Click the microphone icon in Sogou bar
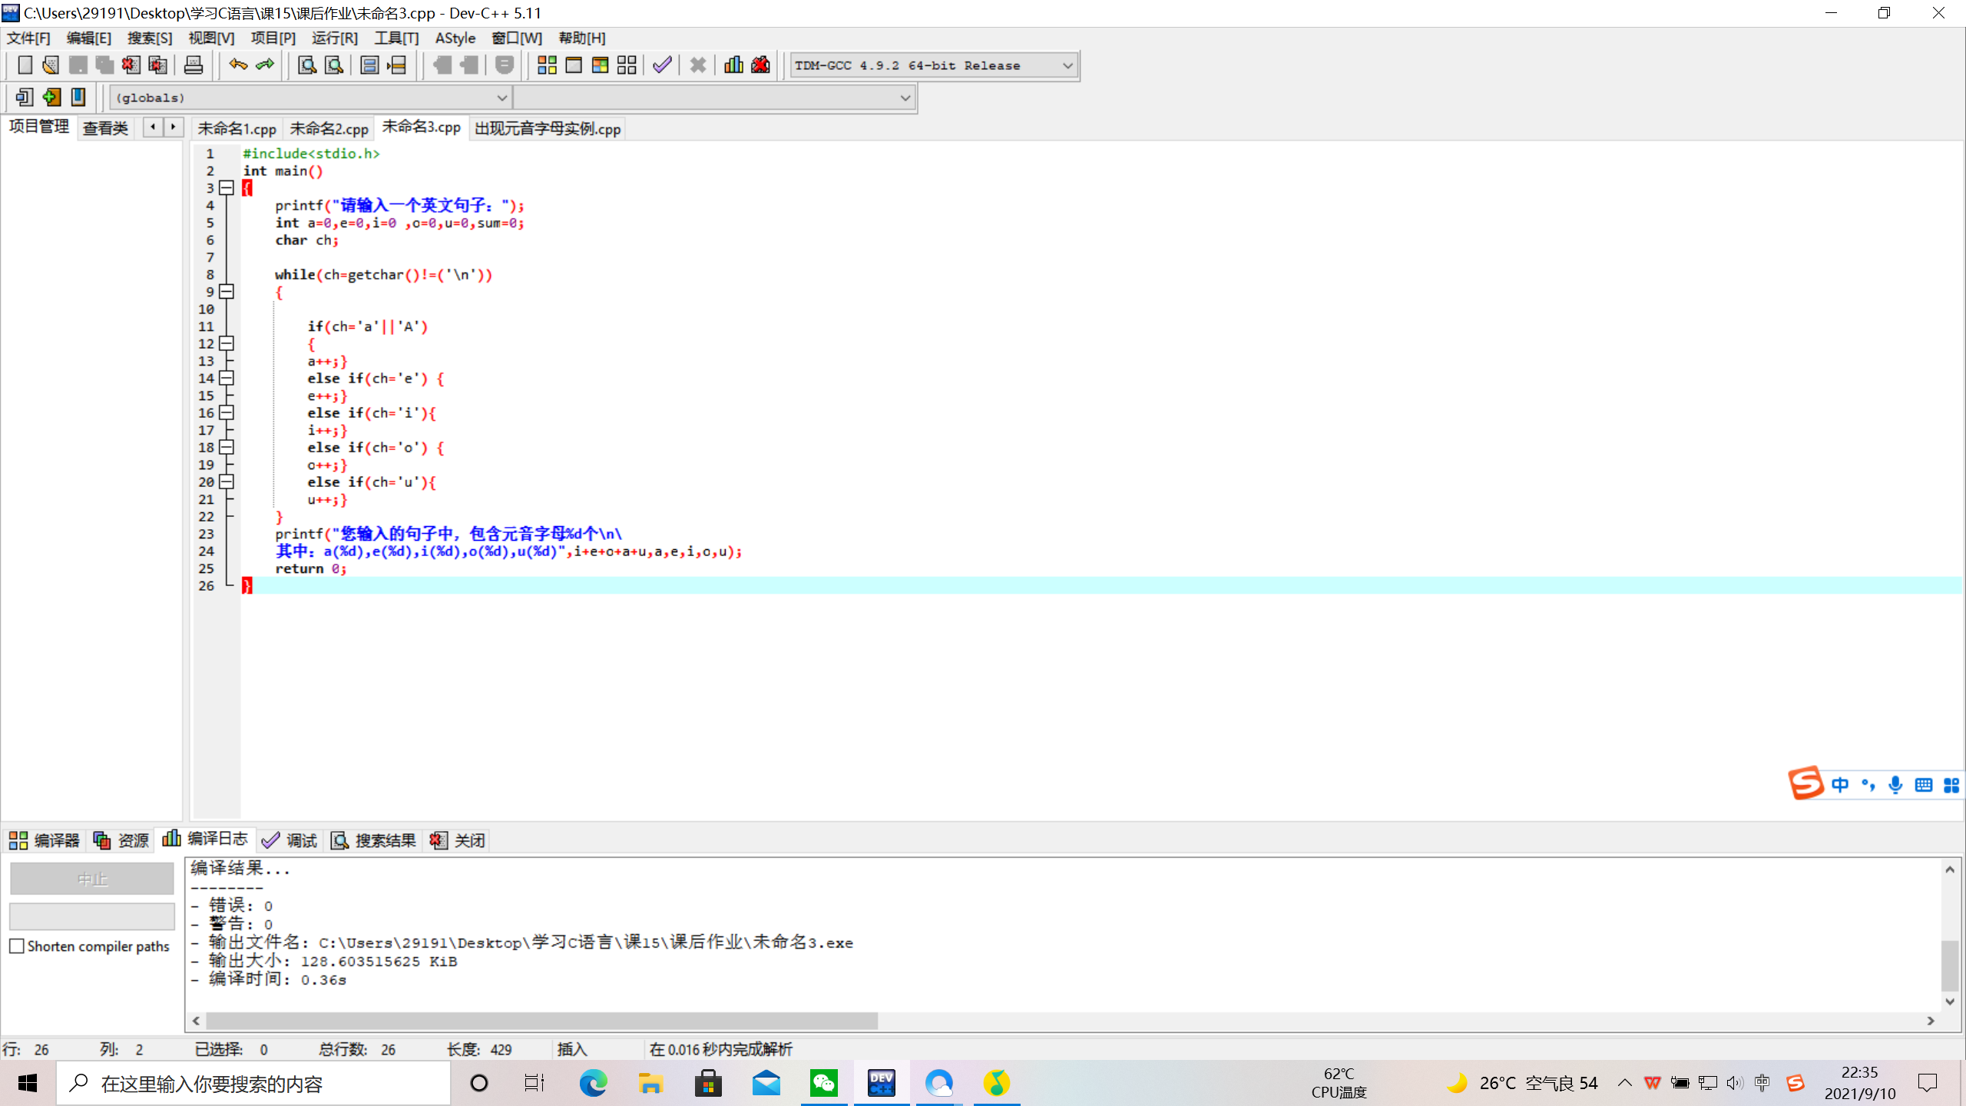The height and width of the screenshot is (1106, 1966). coord(1895,785)
